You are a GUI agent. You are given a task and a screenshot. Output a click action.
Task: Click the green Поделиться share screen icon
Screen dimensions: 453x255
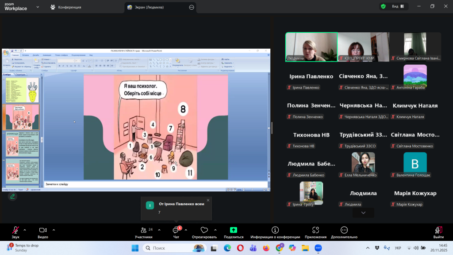234,230
